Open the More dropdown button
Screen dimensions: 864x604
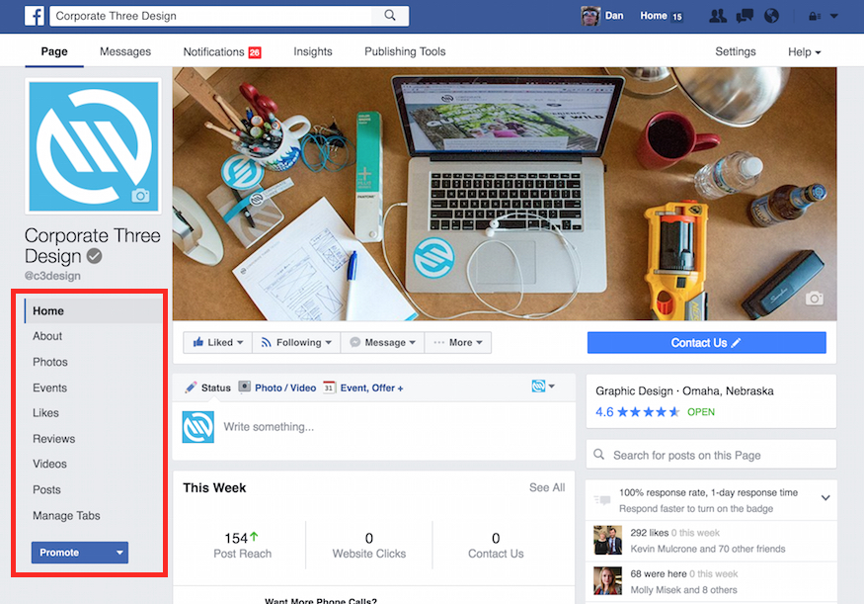(x=457, y=343)
